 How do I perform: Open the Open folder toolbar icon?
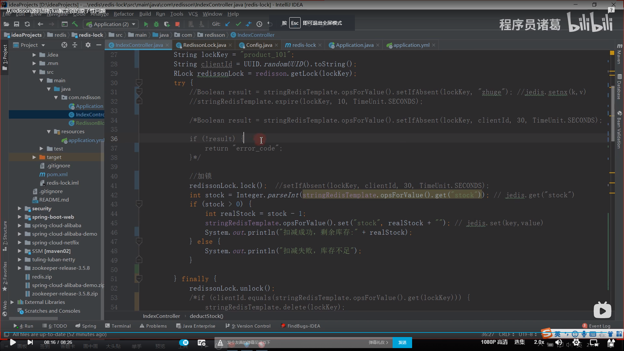(6, 24)
